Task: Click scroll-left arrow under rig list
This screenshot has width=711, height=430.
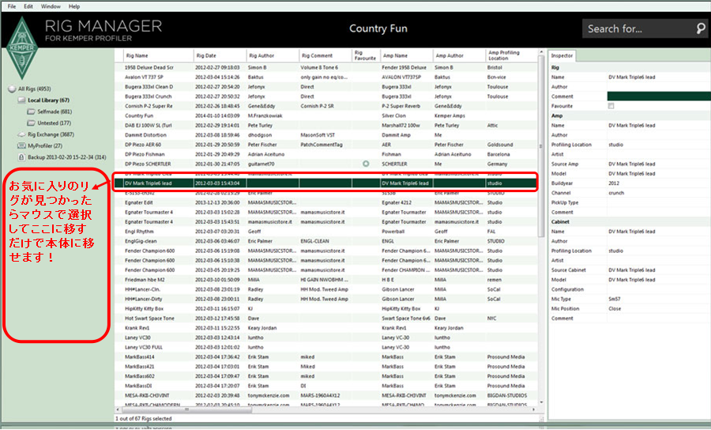Action: (x=117, y=409)
